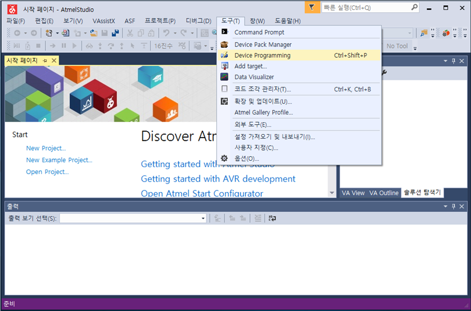Expand the New Project dropdown arrow
Viewport: 471px width, 311px height.
pos(57,33)
